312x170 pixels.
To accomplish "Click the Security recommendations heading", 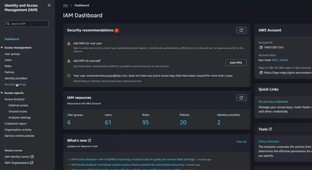I will 90,30.
